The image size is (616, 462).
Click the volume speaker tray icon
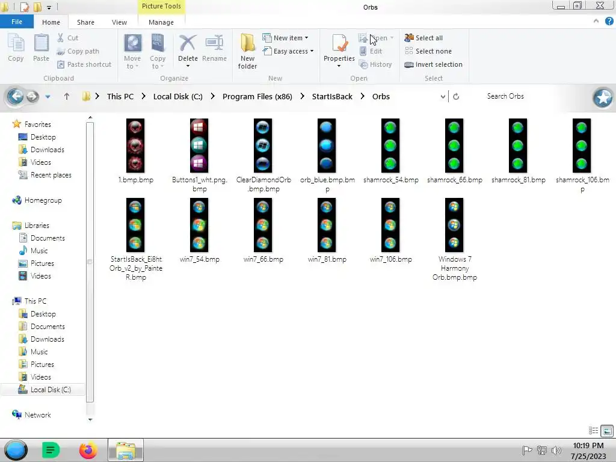(x=556, y=450)
